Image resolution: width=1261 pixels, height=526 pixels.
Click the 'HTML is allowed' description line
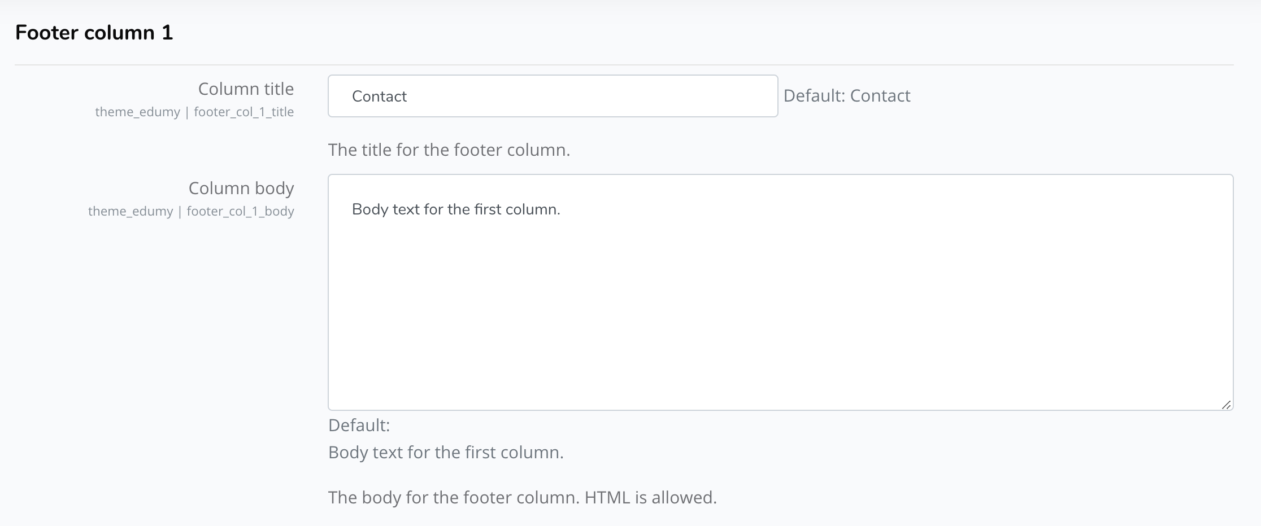point(522,497)
